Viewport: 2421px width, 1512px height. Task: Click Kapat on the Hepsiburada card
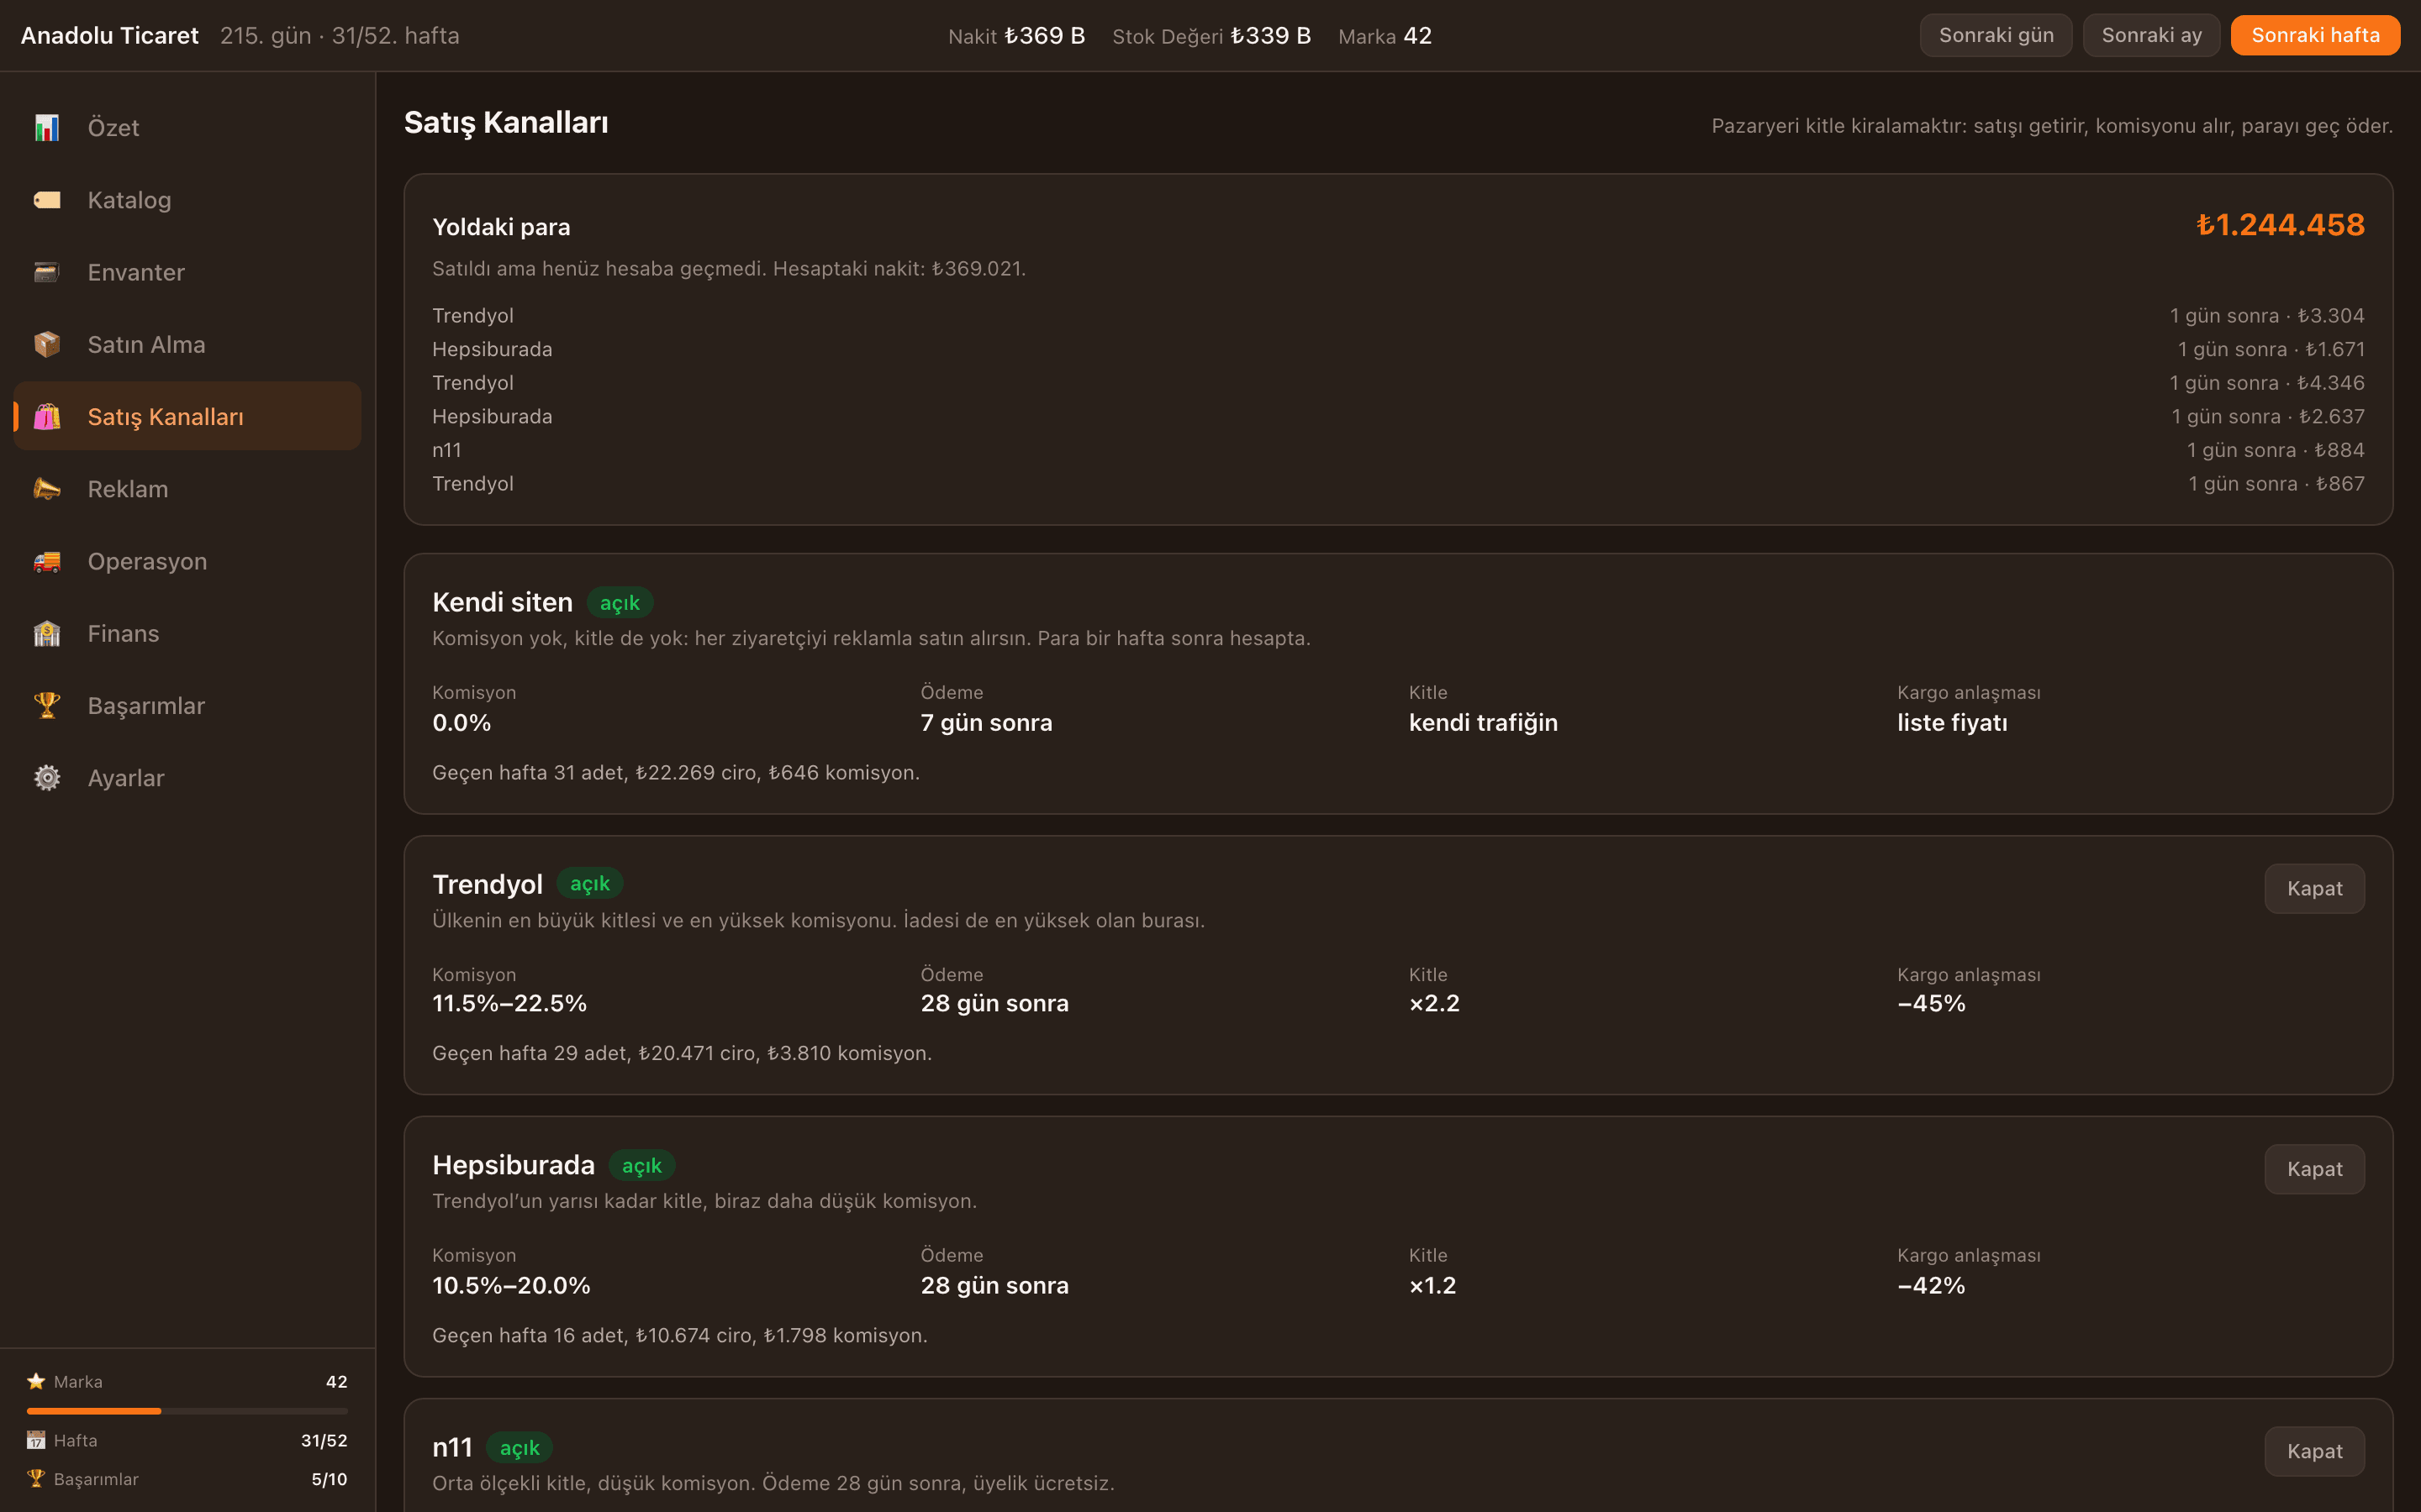2314,1169
